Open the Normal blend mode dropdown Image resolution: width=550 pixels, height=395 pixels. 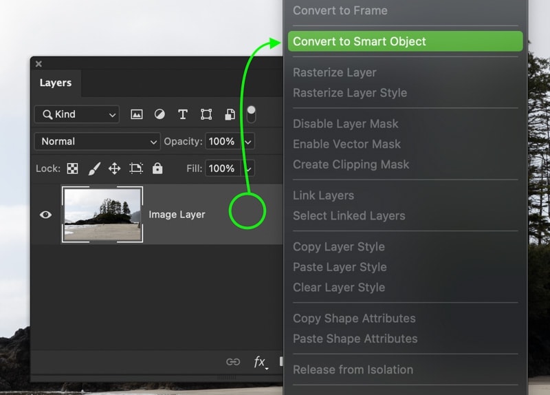pyautogui.click(x=97, y=141)
